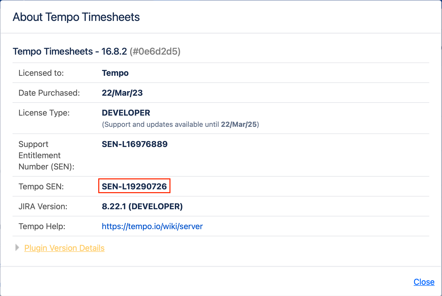Click the Tempo Help row label
This screenshot has height=296, width=442.
click(42, 226)
